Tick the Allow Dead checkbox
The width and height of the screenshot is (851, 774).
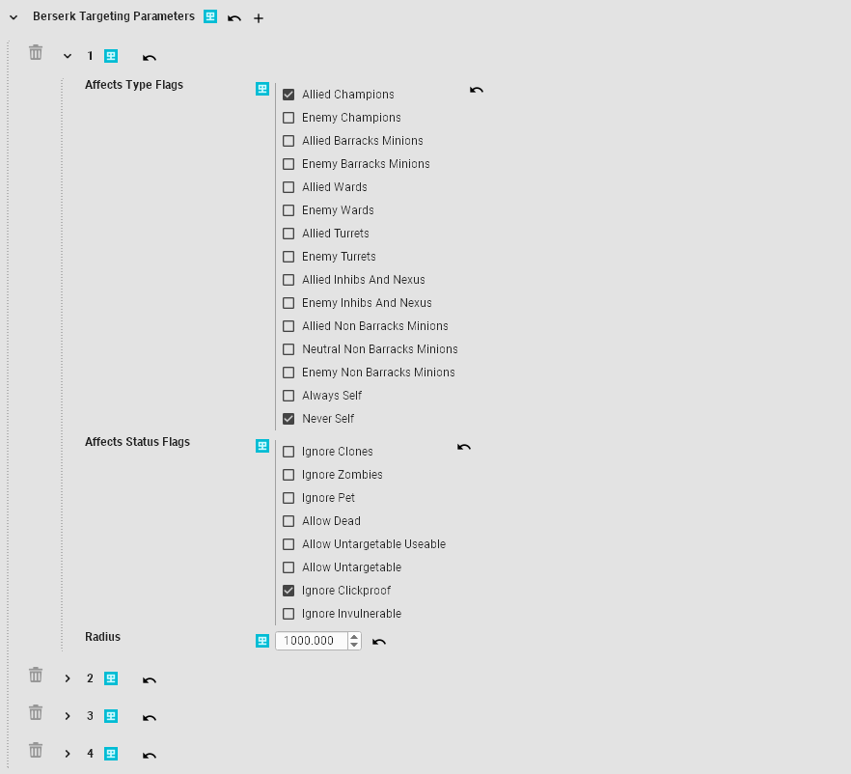point(288,521)
